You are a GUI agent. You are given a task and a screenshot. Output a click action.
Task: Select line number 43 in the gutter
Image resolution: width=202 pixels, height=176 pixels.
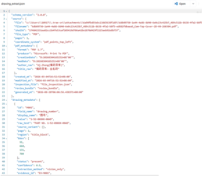4,173
